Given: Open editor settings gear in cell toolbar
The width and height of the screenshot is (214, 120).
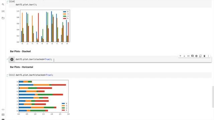Looking at the screenshot, I should pyautogui.click(x=196, y=56).
